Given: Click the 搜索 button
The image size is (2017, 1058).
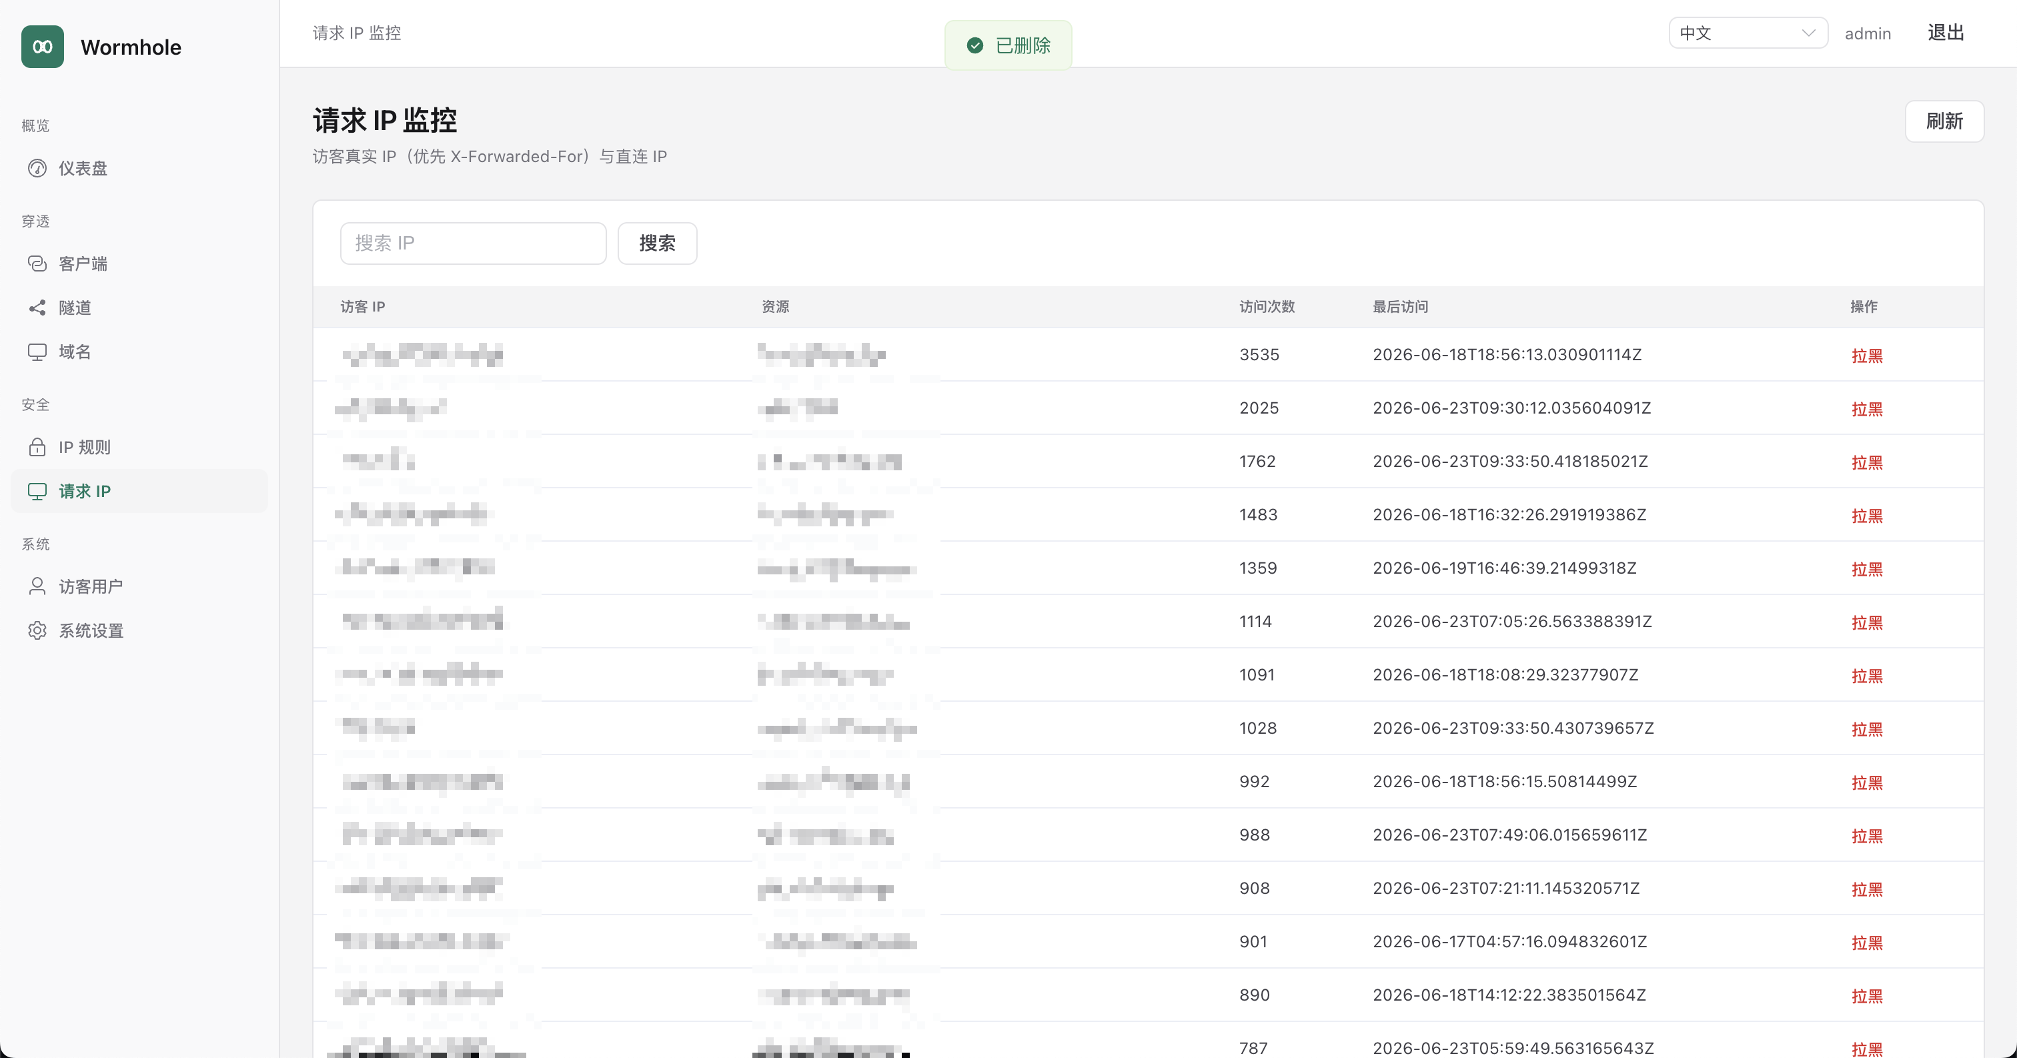Looking at the screenshot, I should 657,243.
